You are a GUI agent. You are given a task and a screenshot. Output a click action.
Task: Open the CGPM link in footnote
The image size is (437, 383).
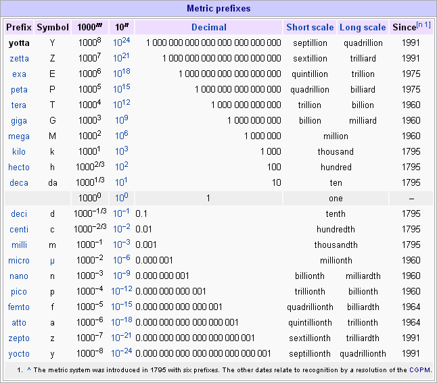419,370
